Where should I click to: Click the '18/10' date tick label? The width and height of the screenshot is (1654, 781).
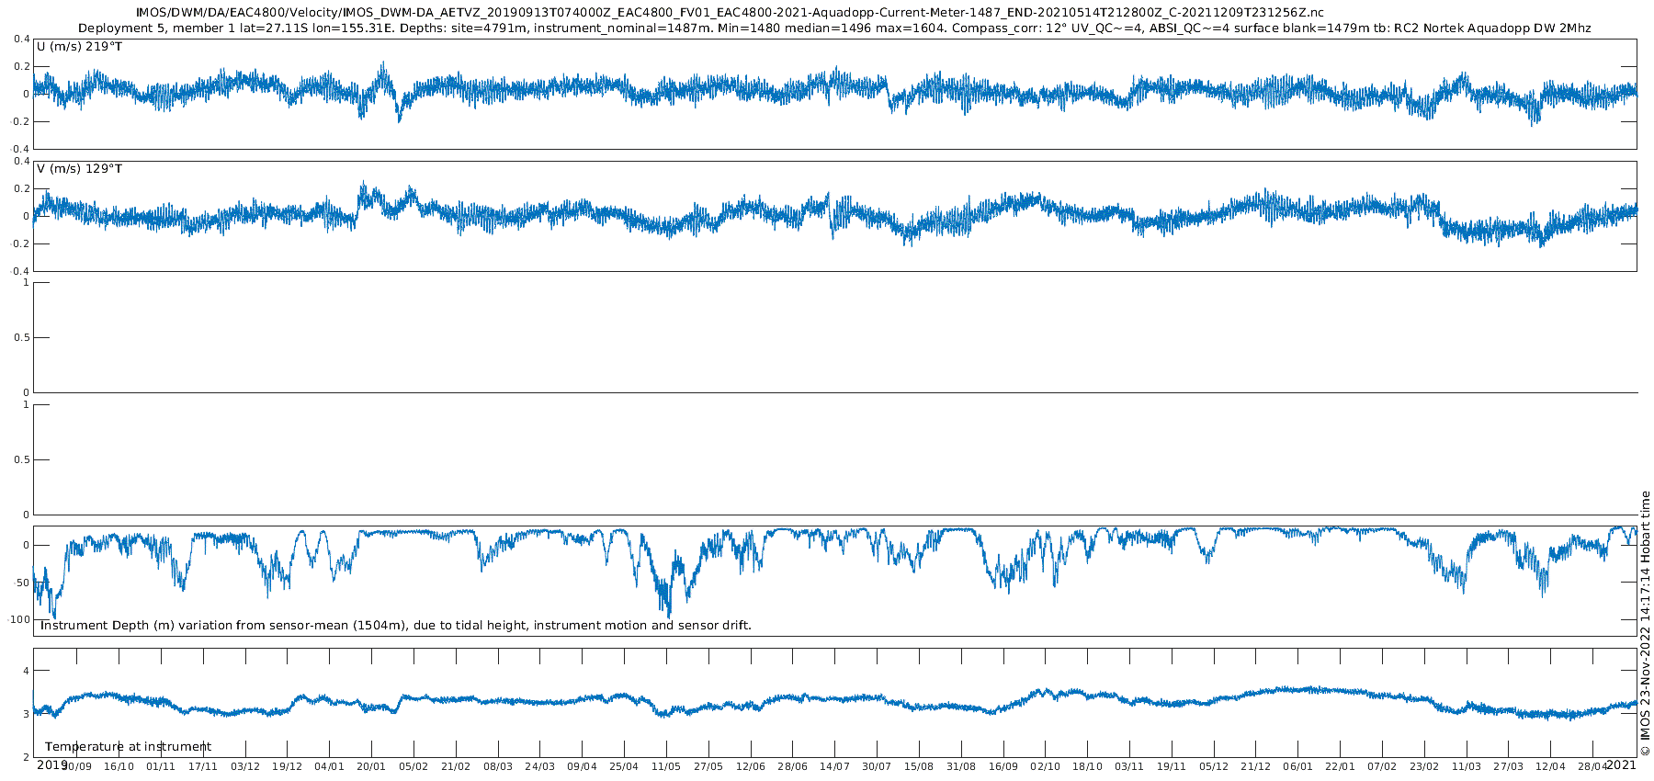(1088, 766)
